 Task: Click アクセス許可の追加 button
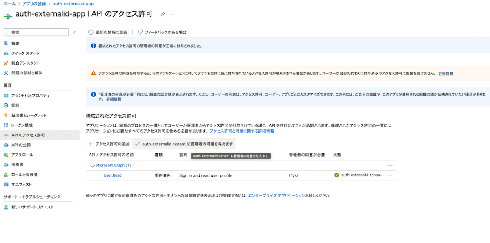pyautogui.click(x=109, y=144)
